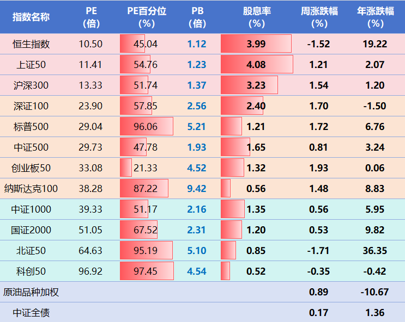Click the 股息率 column header
Screen dimensions: 405x322
[256, 17]
